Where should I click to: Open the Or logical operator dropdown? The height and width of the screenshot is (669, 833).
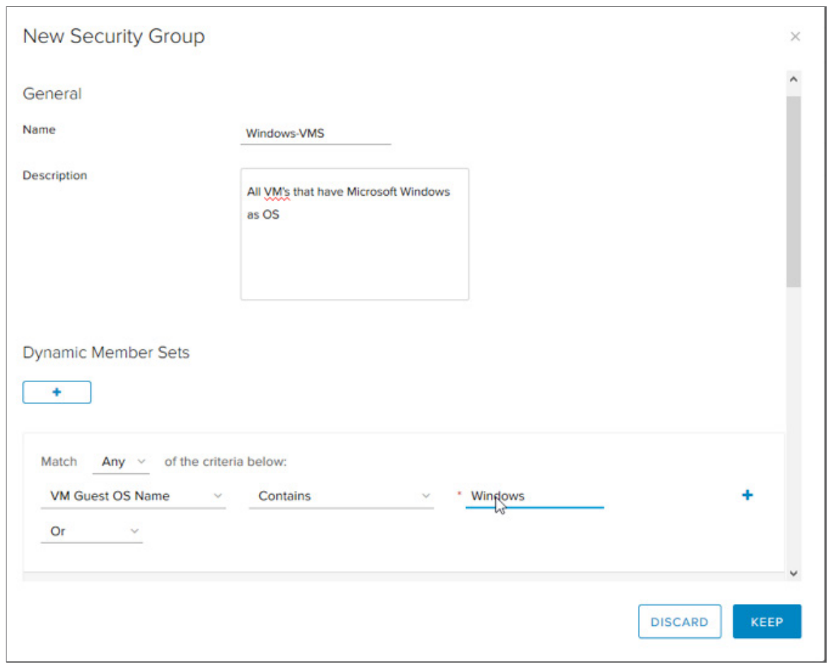pos(91,531)
